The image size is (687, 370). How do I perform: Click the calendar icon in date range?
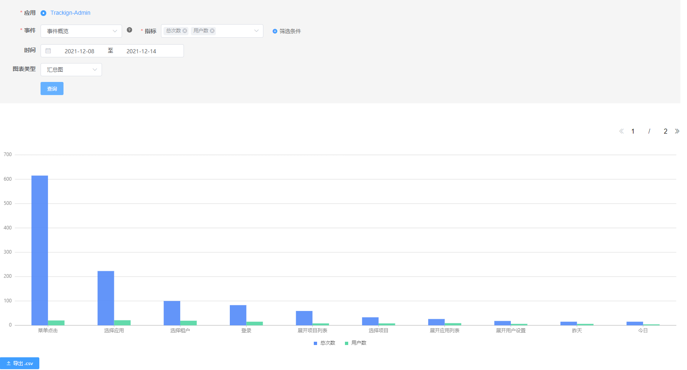pyautogui.click(x=48, y=51)
